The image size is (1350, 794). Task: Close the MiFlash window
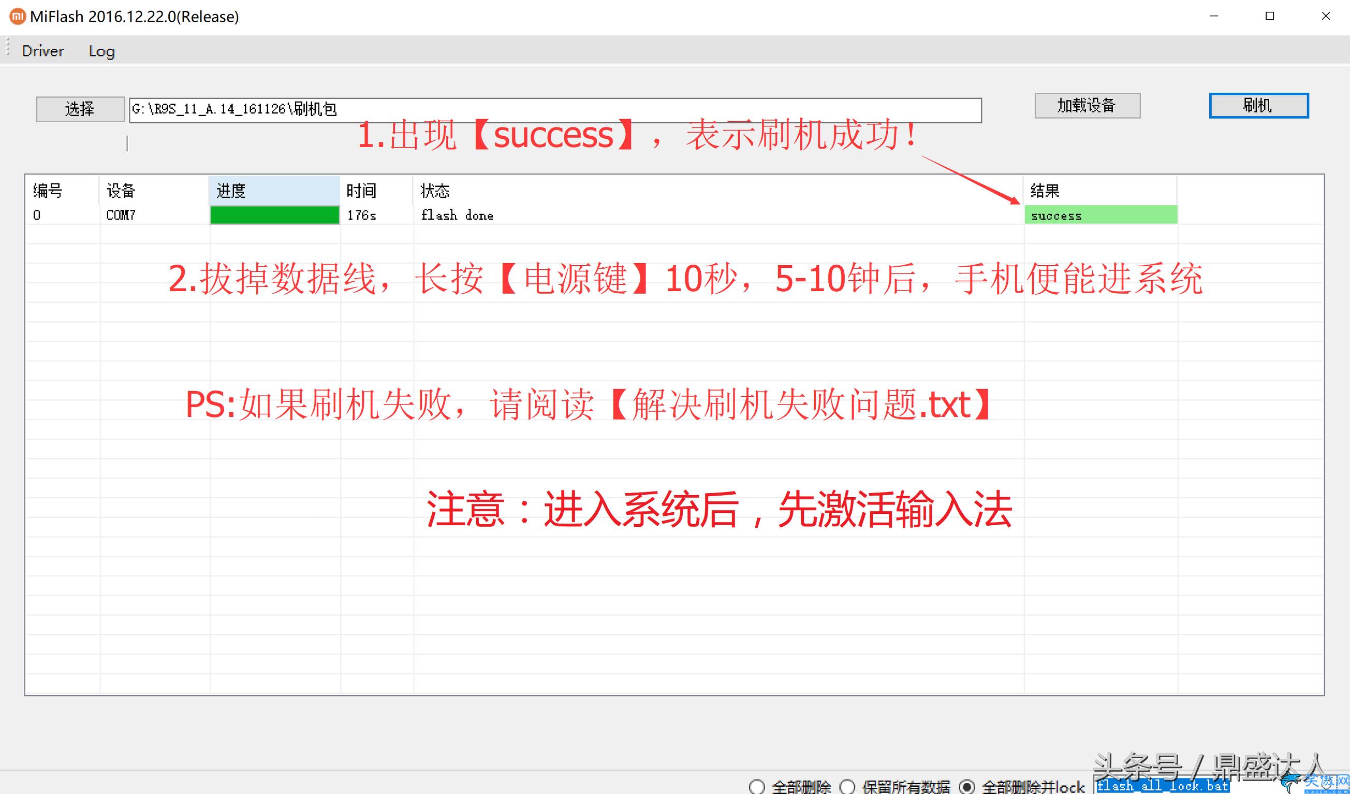(x=1325, y=16)
